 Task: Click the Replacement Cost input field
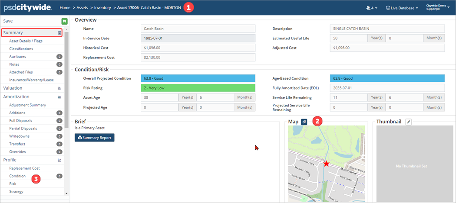tap(198, 57)
